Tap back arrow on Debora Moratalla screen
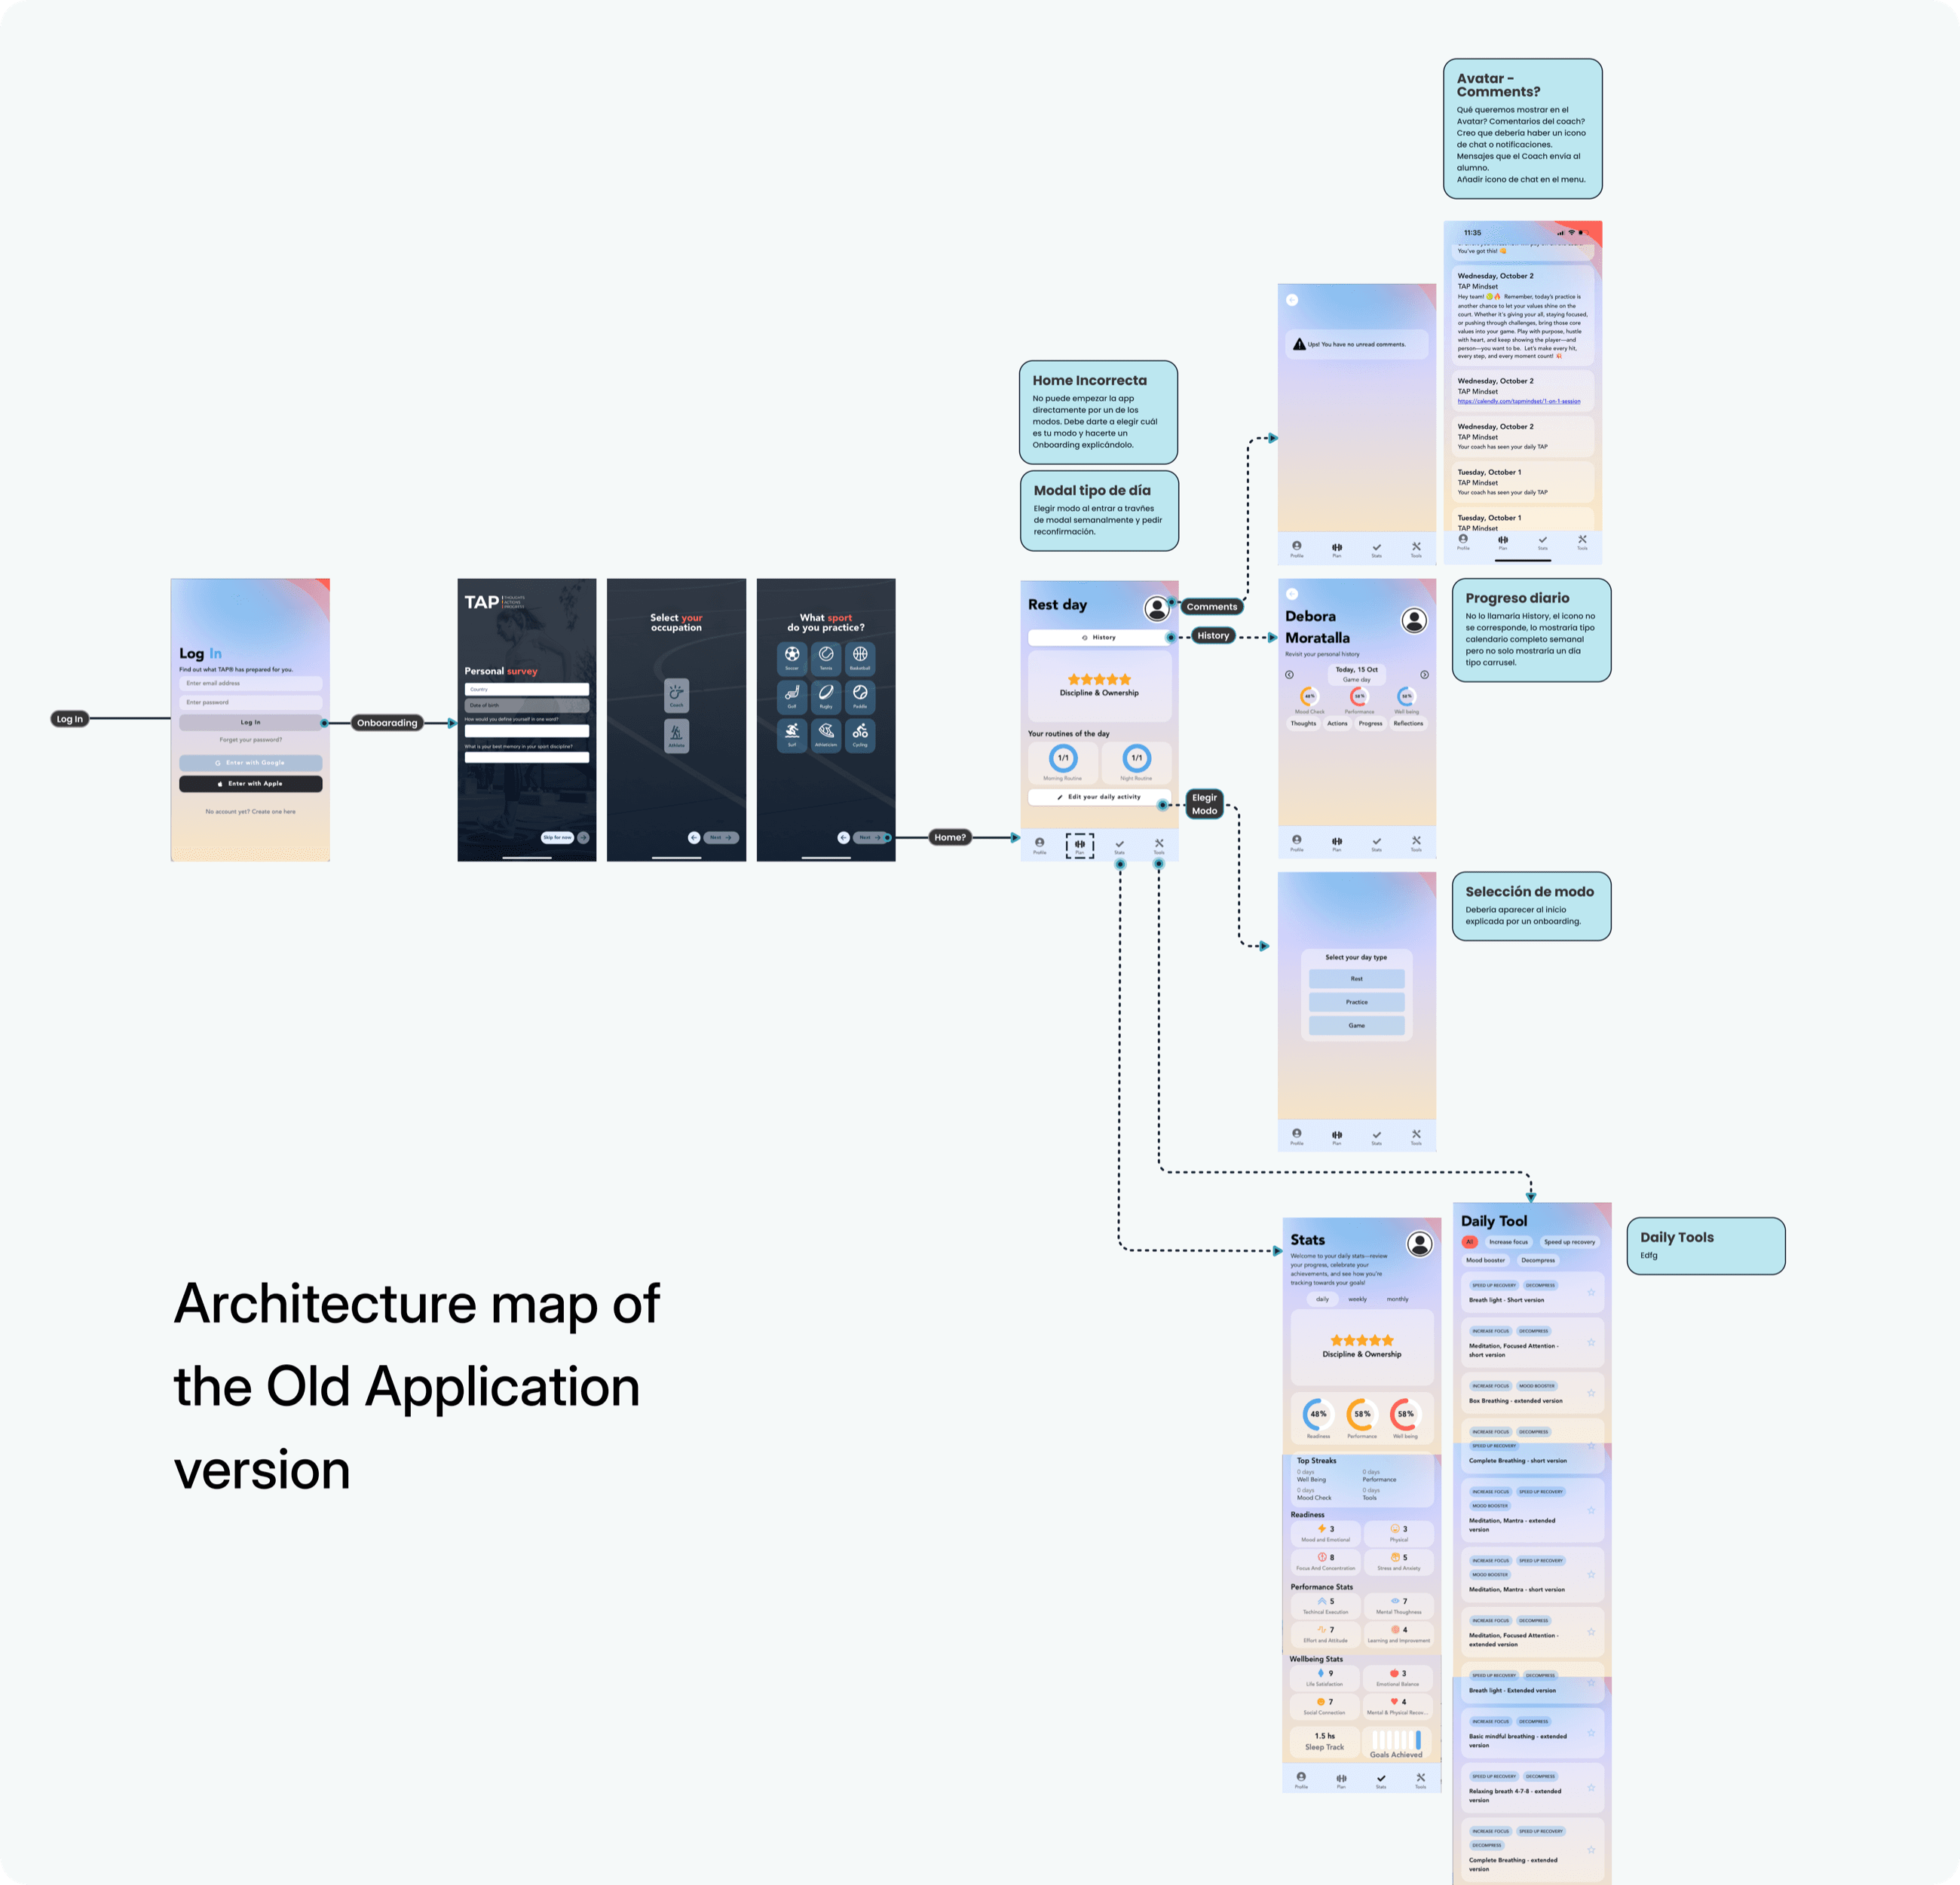Image resolution: width=1960 pixels, height=1885 pixels. pos(1292,593)
